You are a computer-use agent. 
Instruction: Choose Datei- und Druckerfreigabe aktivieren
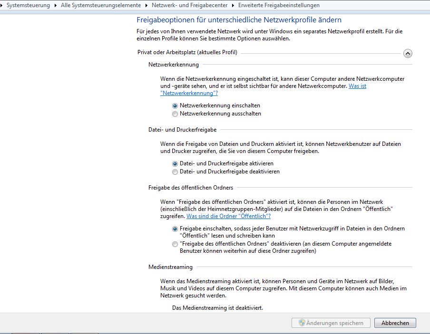175,164
